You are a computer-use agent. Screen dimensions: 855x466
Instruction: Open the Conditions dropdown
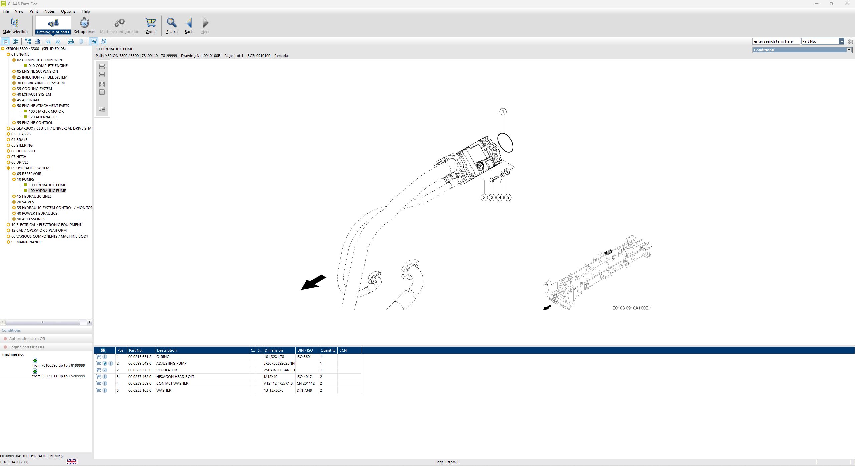850,50
